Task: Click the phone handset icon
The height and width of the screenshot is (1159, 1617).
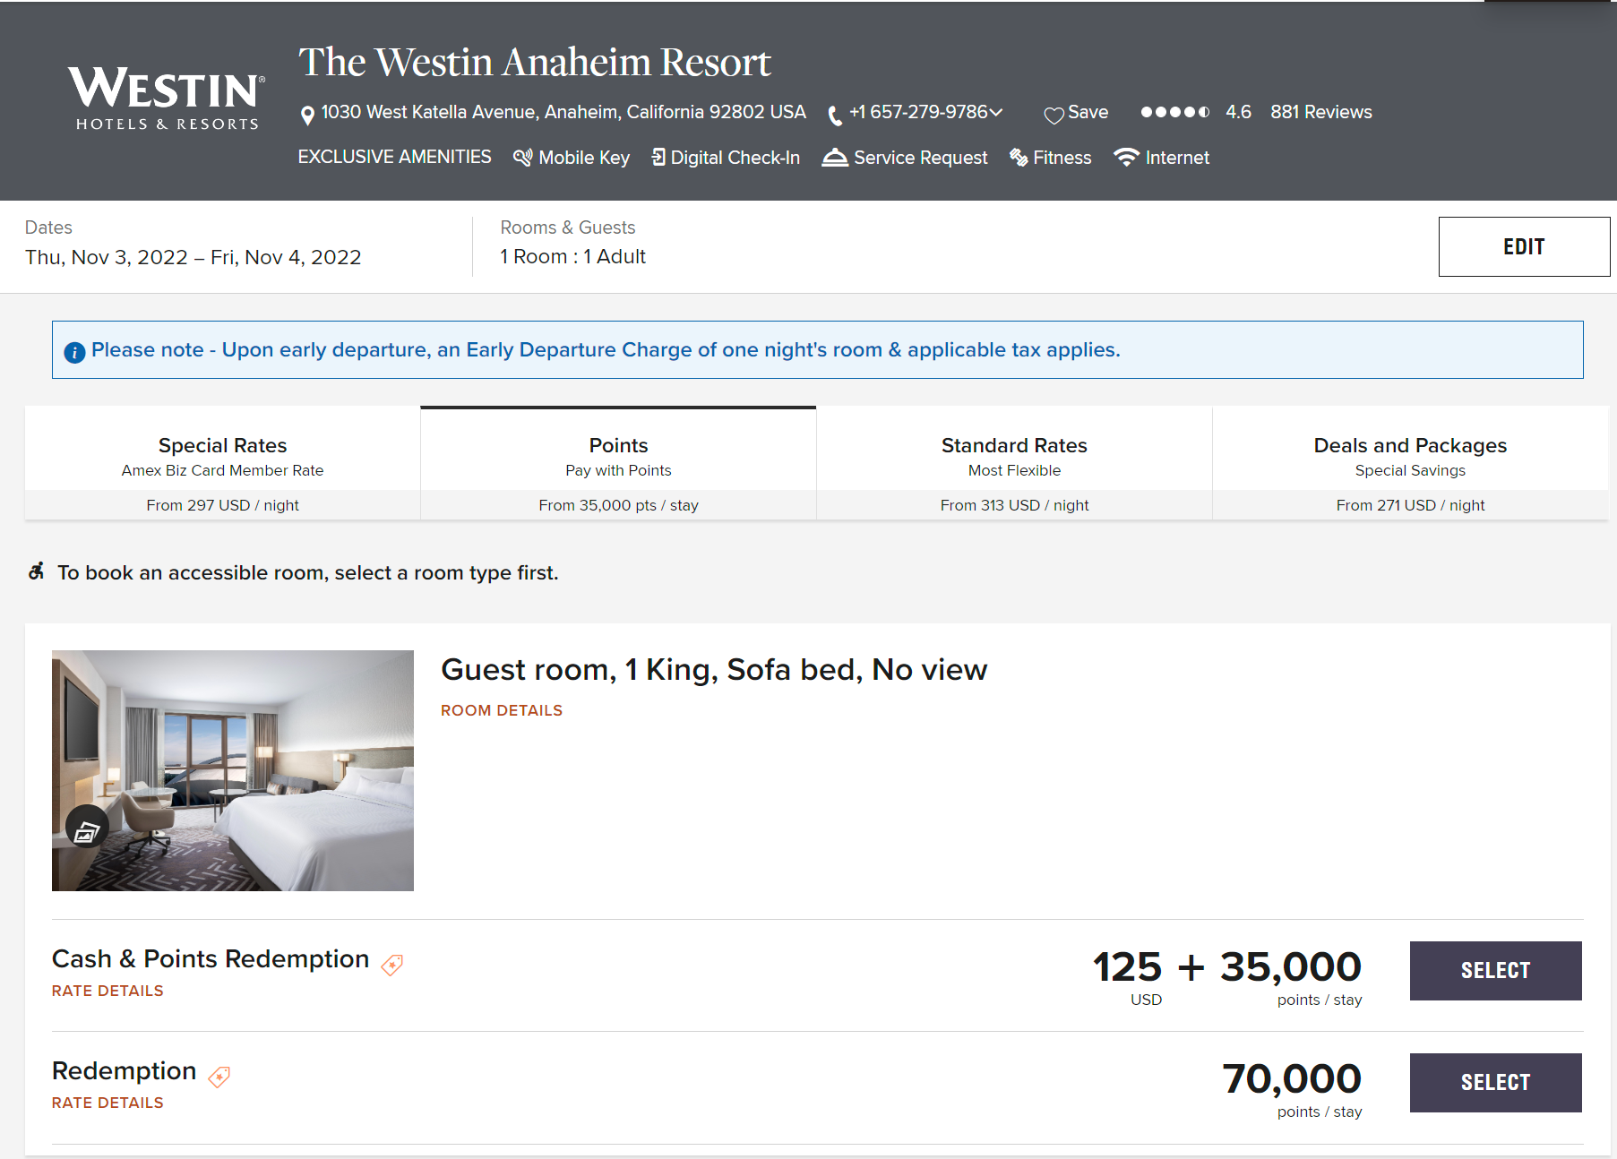Action: pyautogui.click(x=834, y=115)
